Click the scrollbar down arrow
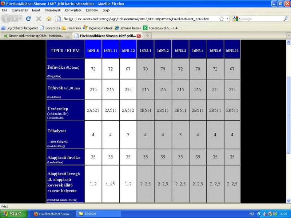 (288, 201)
